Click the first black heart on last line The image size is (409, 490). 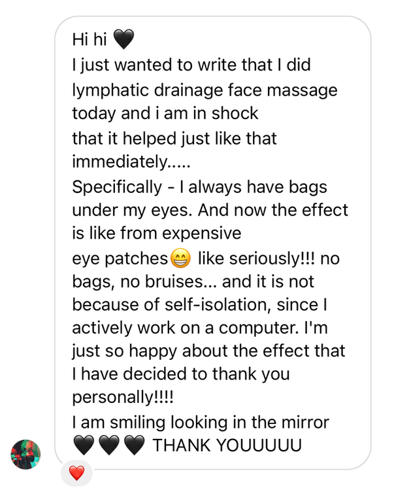(84, 446)
